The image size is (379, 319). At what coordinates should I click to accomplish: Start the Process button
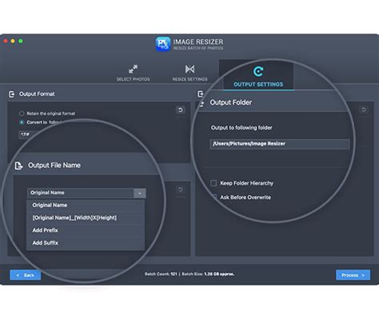[353, 275]
